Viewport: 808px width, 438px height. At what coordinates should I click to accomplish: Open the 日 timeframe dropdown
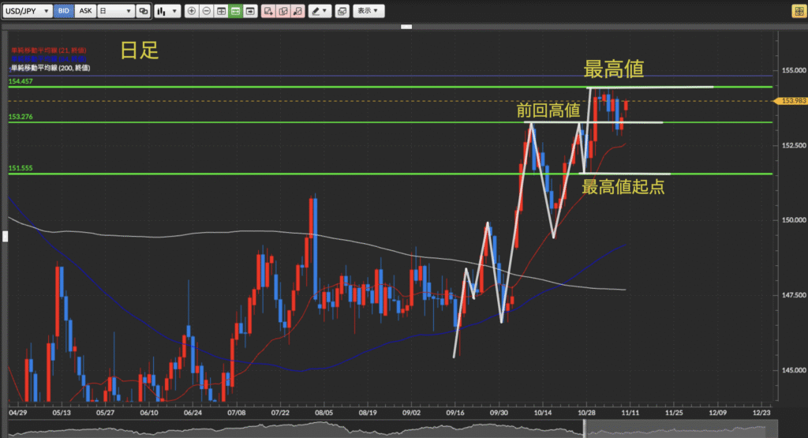114,12
